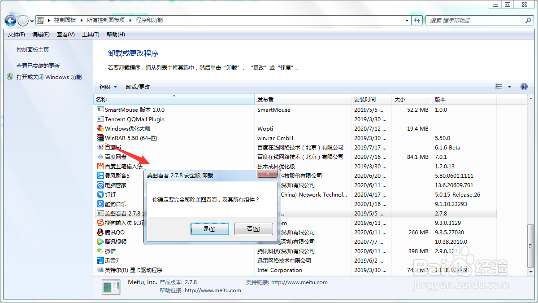This screenshot has width=538, height=303.
Task: Open the 工具(T) menu
Action: pyautogui.click(x=91, y=35)
